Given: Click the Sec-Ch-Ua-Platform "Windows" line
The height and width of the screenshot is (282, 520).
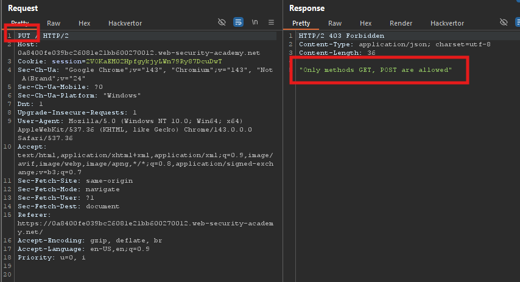Looking at the screenshot, I should [x=79, y=96].
